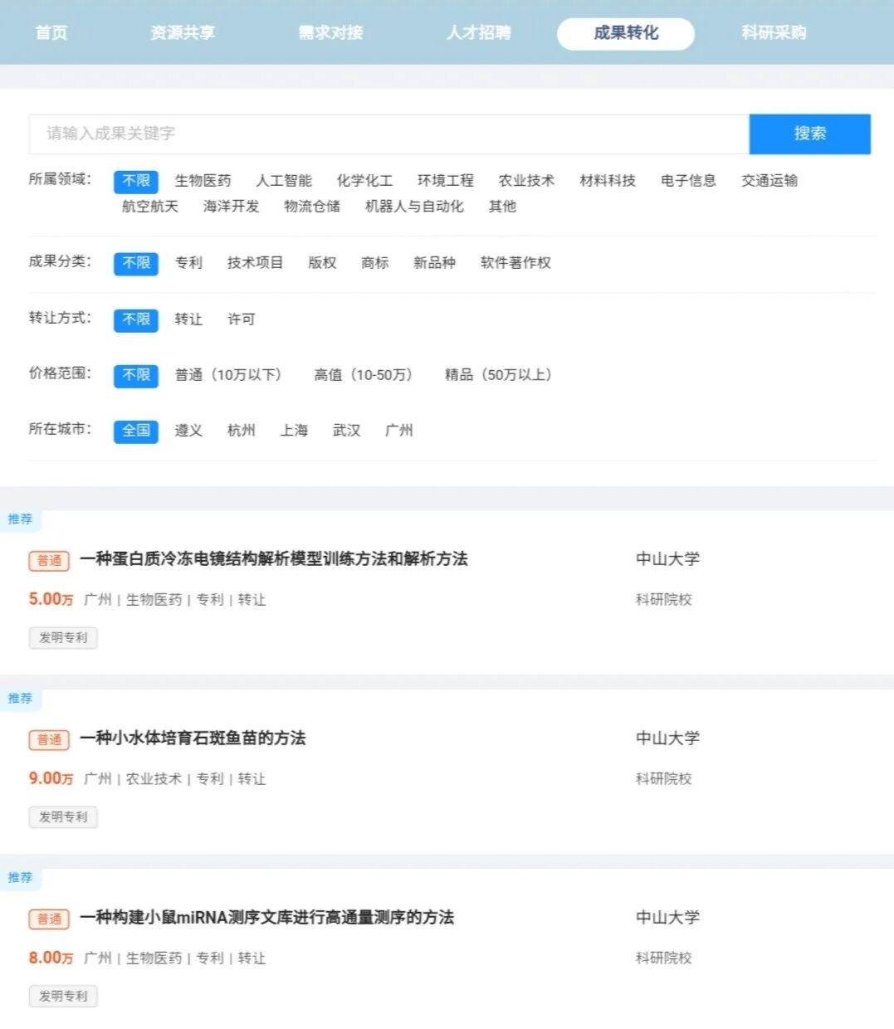Filter by 材料科技 field
This screenshot has width=894, height=1029.
pos(607,180)
